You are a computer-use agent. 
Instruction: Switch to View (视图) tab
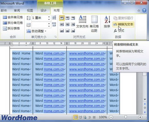[30, 10]
